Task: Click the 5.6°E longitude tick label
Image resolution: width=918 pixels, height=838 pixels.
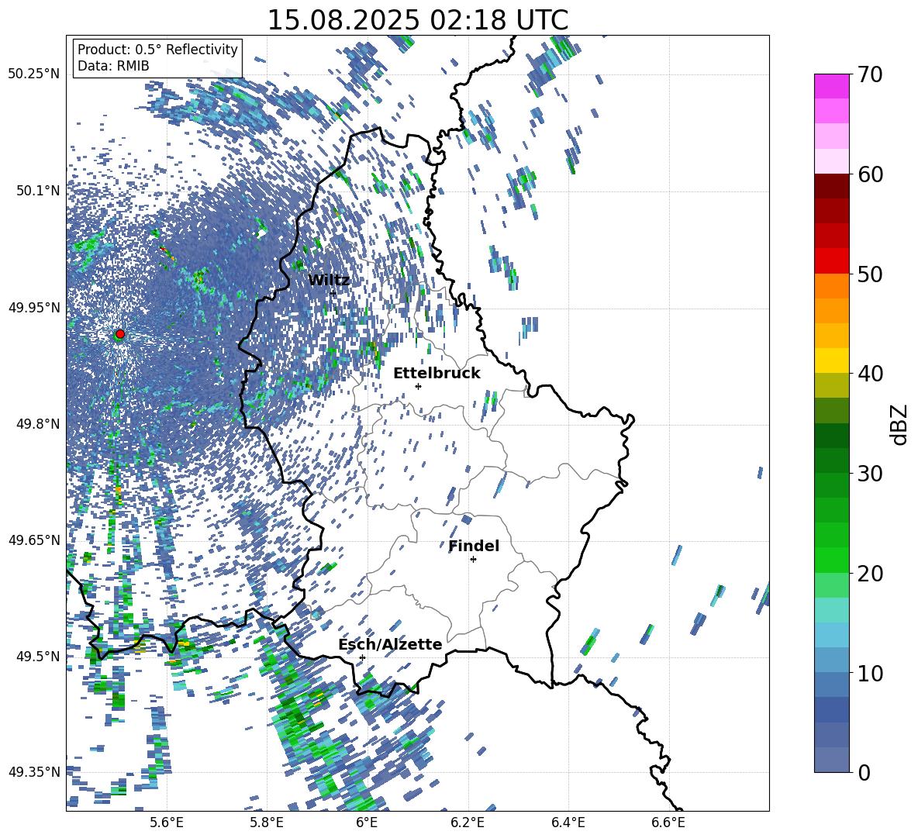Action: coord(167,823)
